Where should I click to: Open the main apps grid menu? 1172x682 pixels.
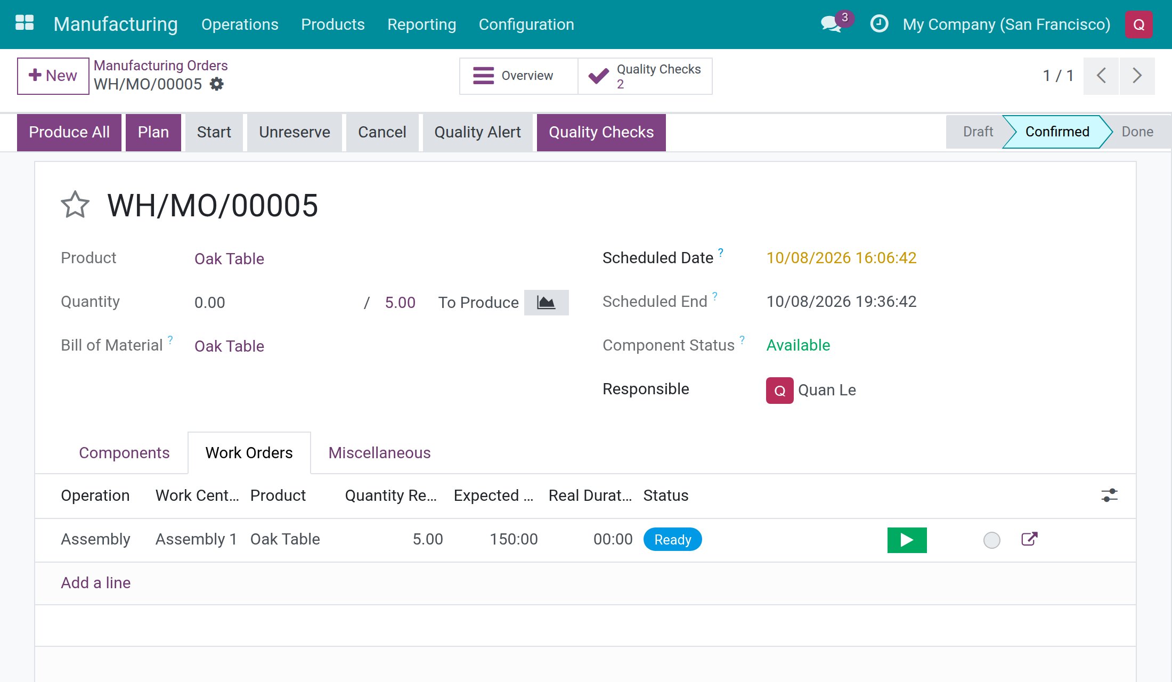25,24
